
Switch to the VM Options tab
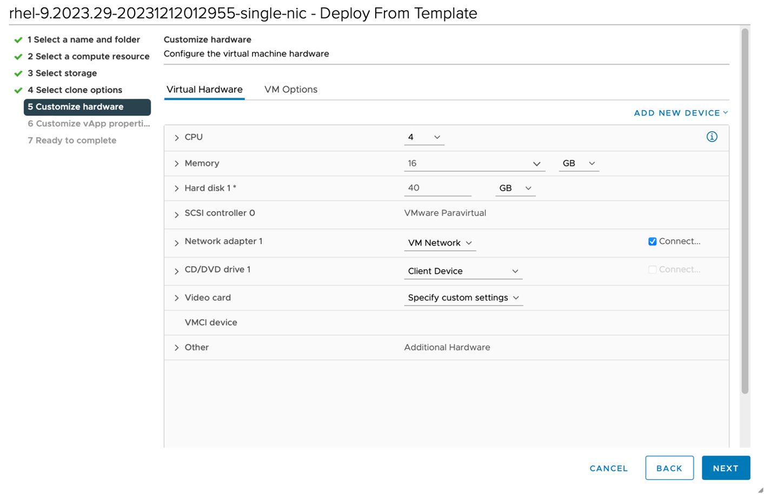[x=290, y=89]
